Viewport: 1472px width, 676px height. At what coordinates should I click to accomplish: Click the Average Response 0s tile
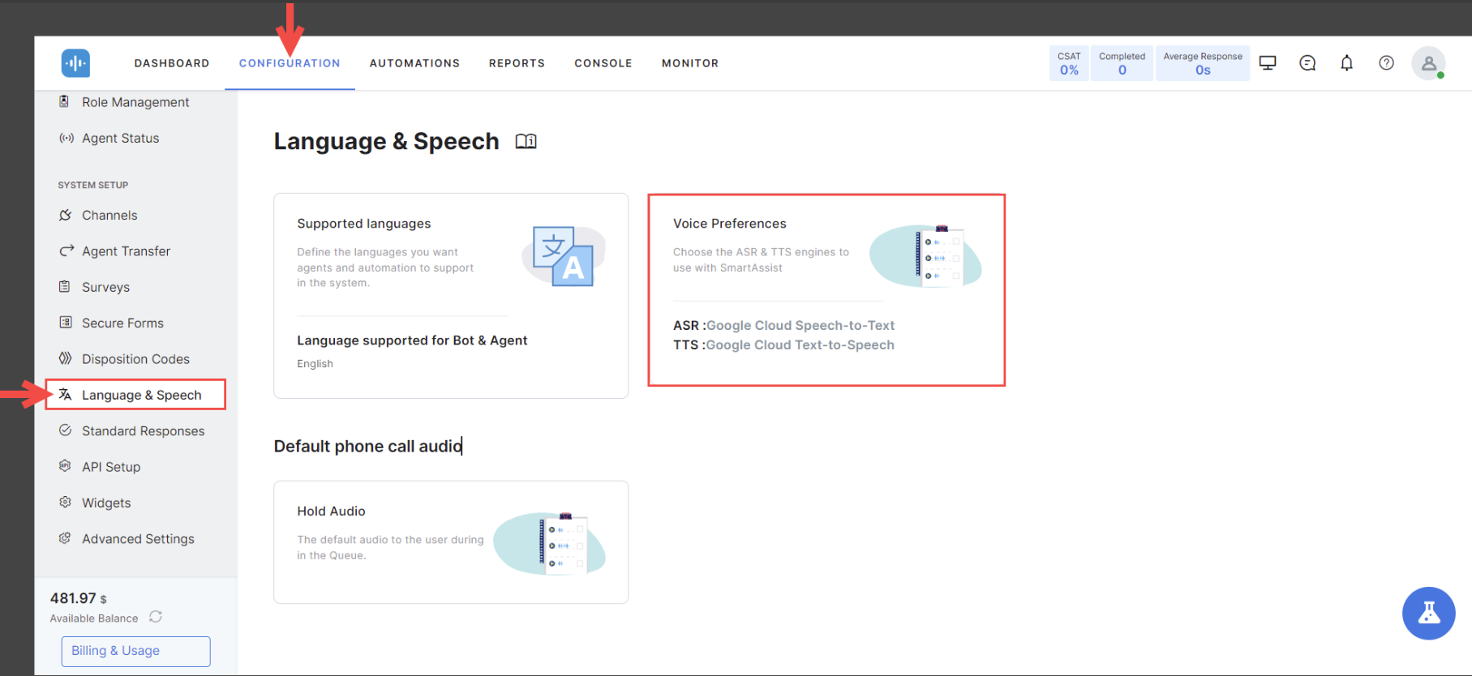(x=1203, y=63)
